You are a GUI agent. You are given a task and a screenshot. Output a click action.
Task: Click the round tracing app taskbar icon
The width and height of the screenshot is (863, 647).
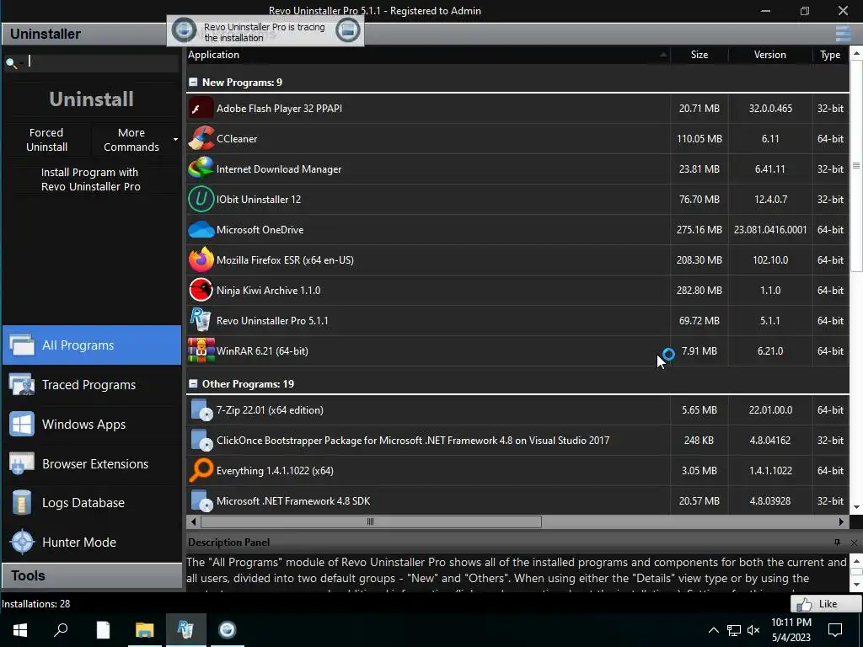[227, 630]
